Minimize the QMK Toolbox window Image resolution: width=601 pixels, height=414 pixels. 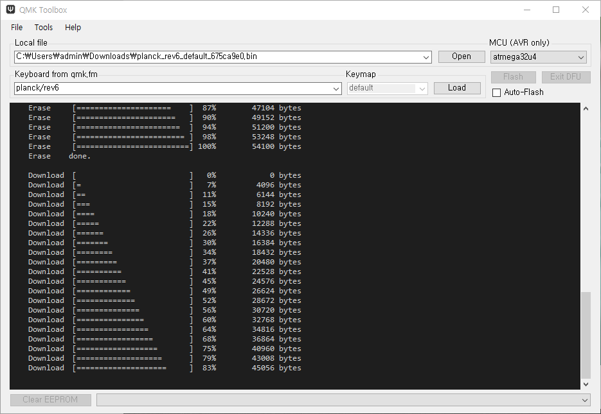tap(527, 10)
